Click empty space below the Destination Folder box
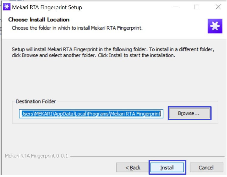Image resolution: width=227 pixels, height=177 pixels. tap(115, 137)
